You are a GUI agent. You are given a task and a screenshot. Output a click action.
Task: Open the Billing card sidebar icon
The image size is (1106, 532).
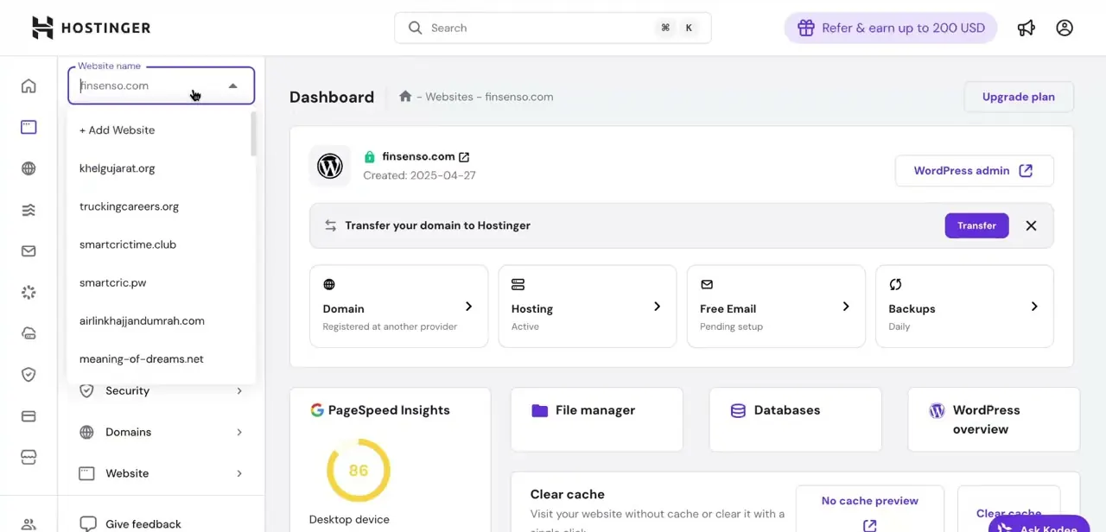click(29, 416)
